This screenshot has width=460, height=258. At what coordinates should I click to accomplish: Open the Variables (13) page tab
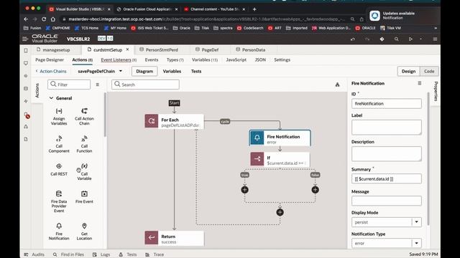point(205,59)
